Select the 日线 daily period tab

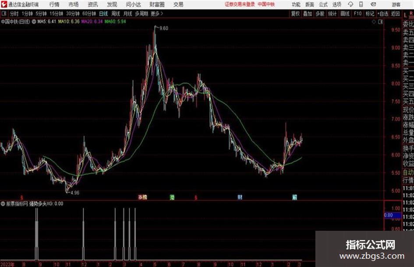[103, 14]
